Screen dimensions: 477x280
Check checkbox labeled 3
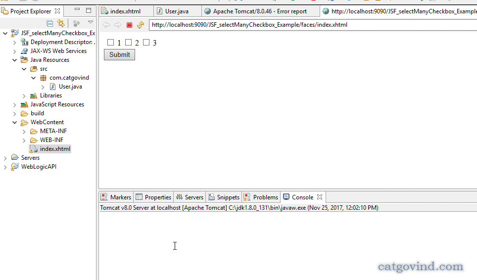(146, 42)
